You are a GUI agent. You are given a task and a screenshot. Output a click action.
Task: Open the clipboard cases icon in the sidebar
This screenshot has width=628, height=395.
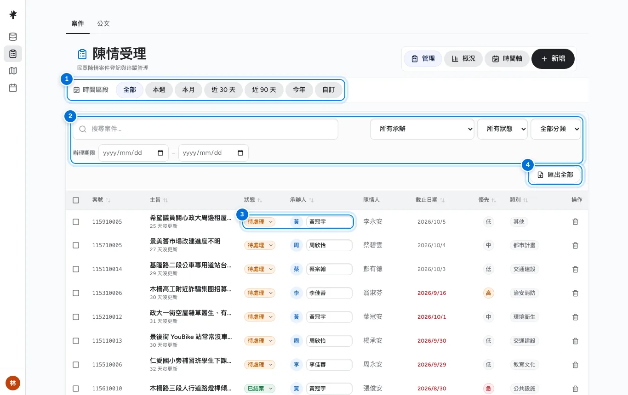point(13,54)
